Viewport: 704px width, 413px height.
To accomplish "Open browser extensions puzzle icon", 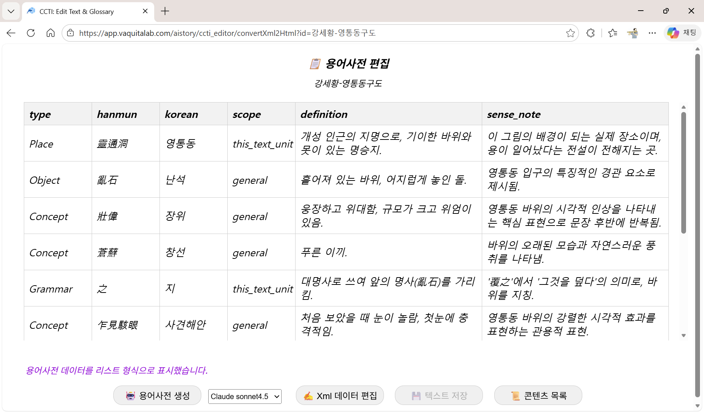I will coord(590,33).
